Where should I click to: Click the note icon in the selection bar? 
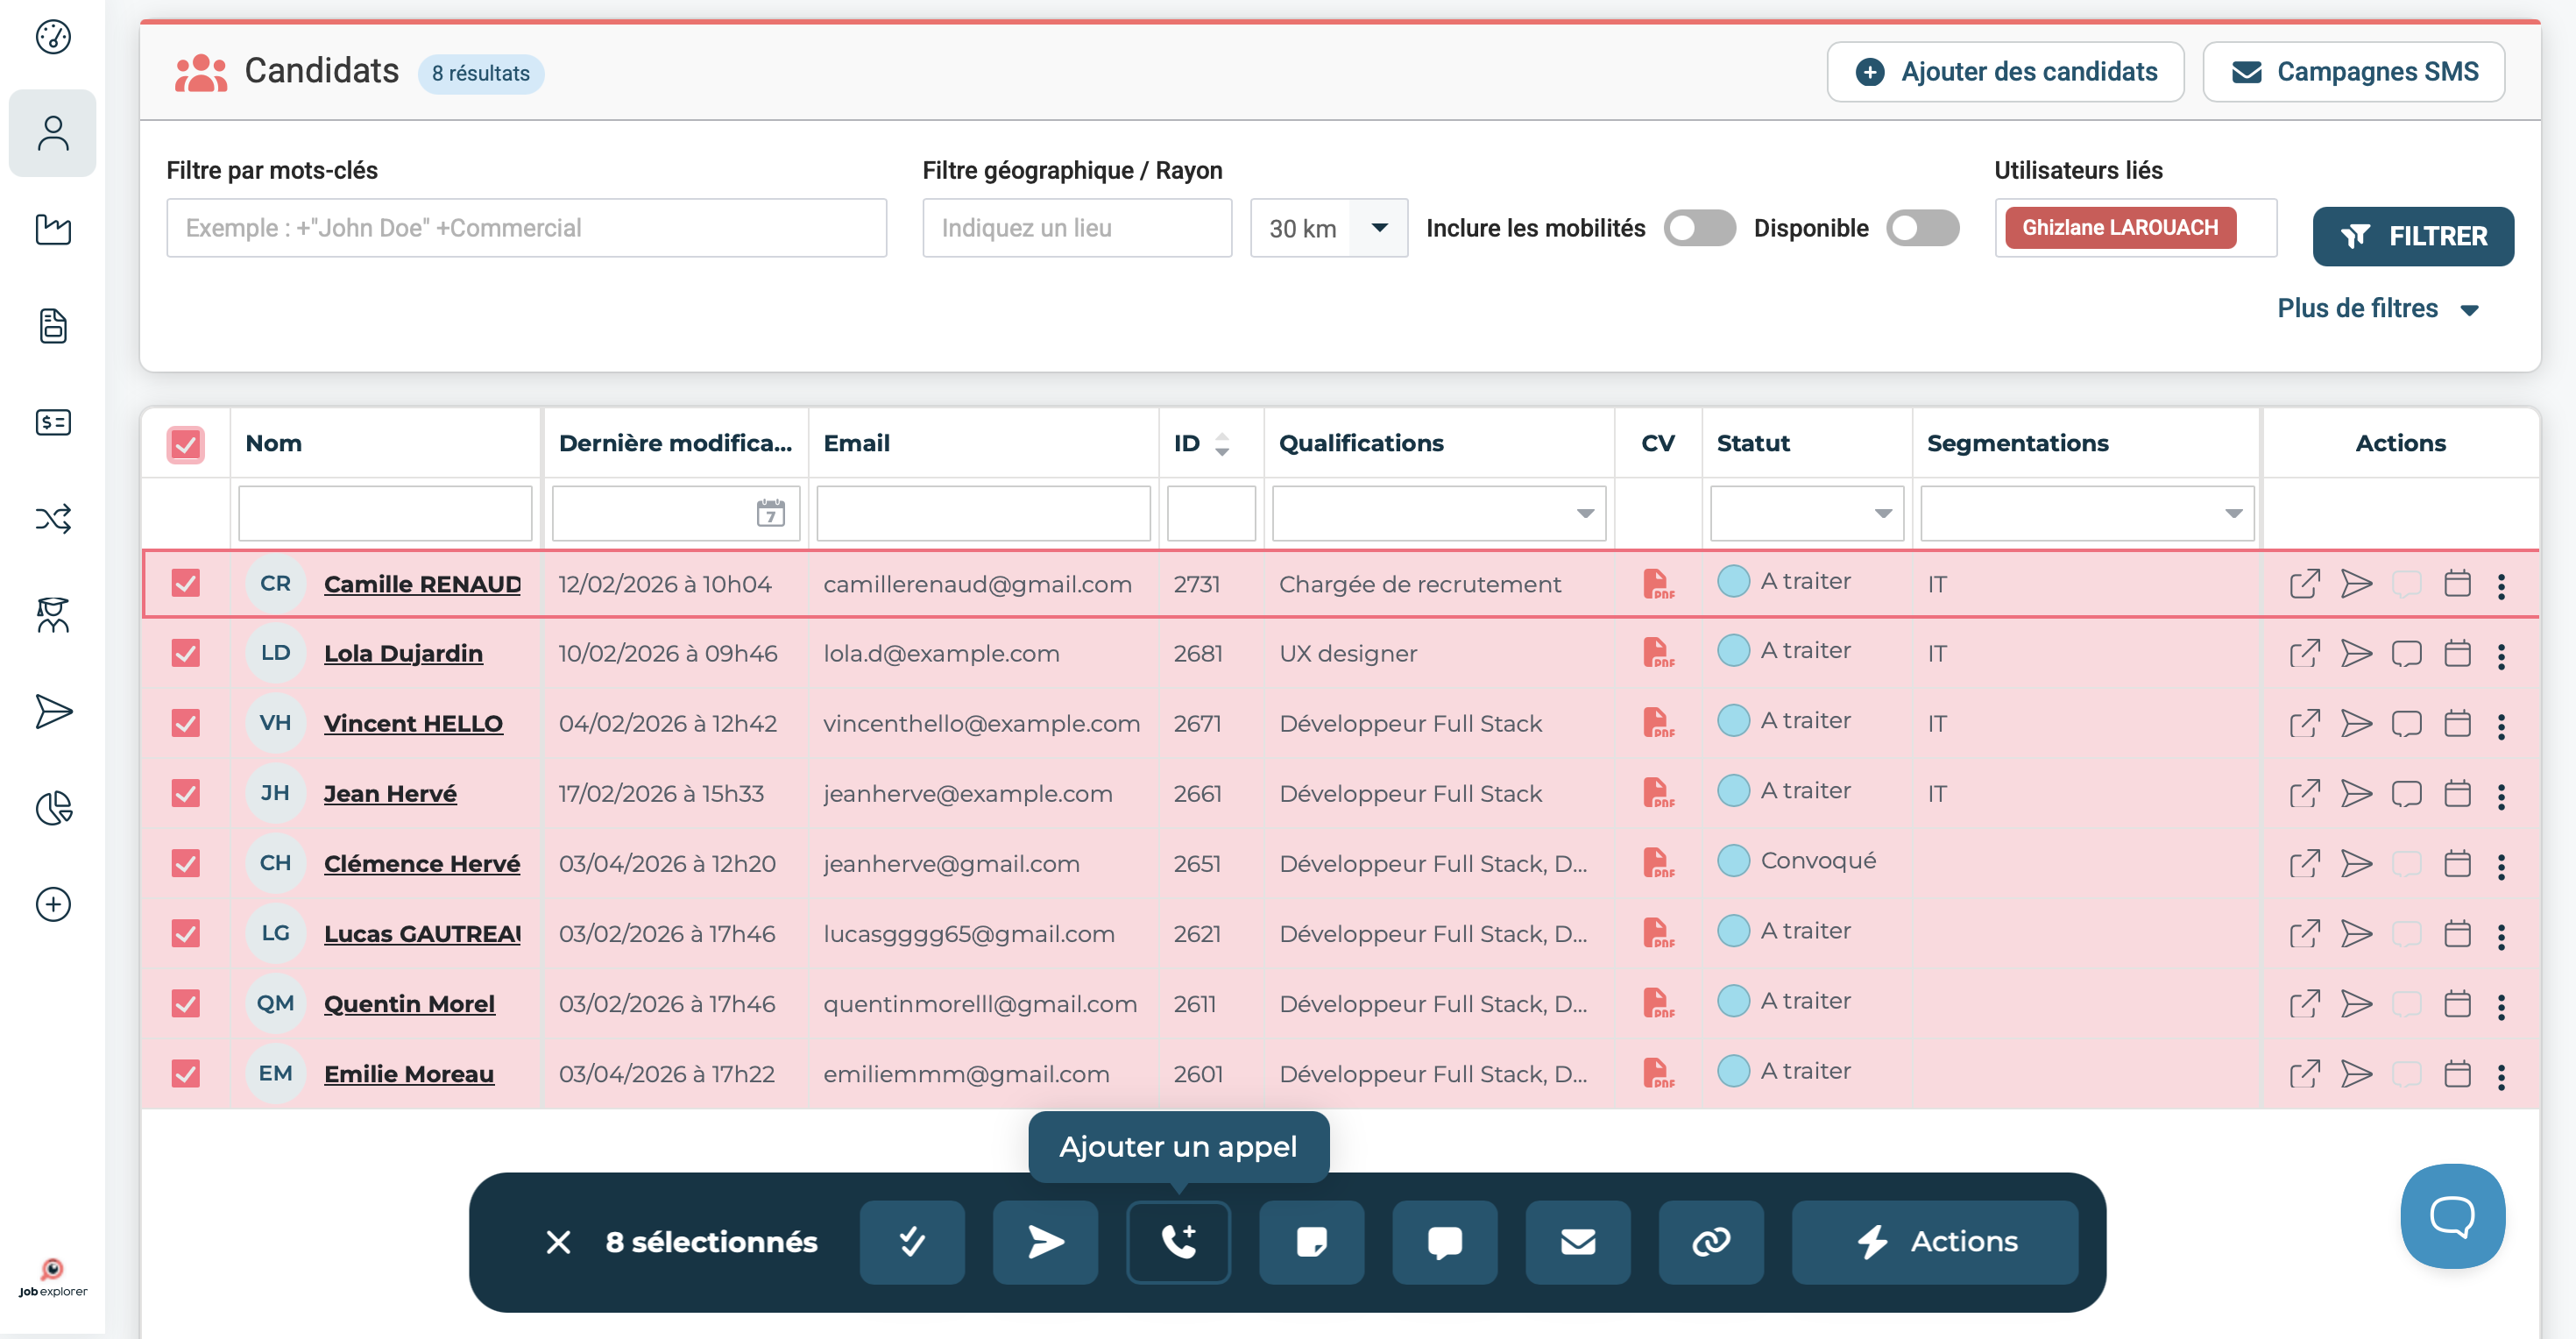[1311, 1241]
